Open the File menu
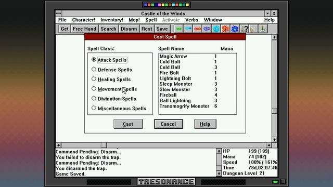Screen dimensions: 333x187 click(62, 20)
